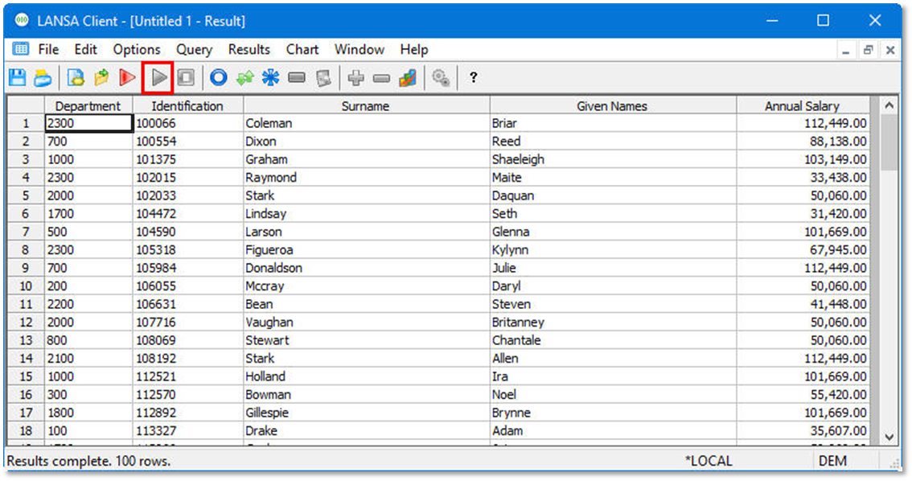Click the grey rectangle toolbar icon
The image size is (912, 481).
[x=297, y=77]
